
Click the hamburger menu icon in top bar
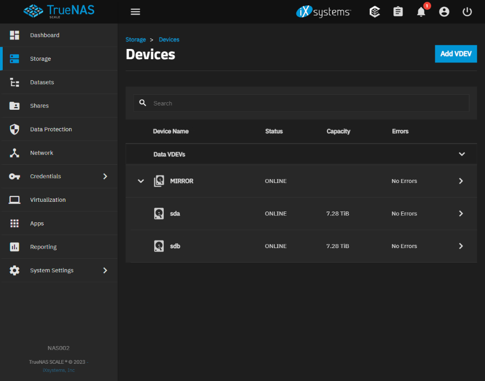point(135,12)
